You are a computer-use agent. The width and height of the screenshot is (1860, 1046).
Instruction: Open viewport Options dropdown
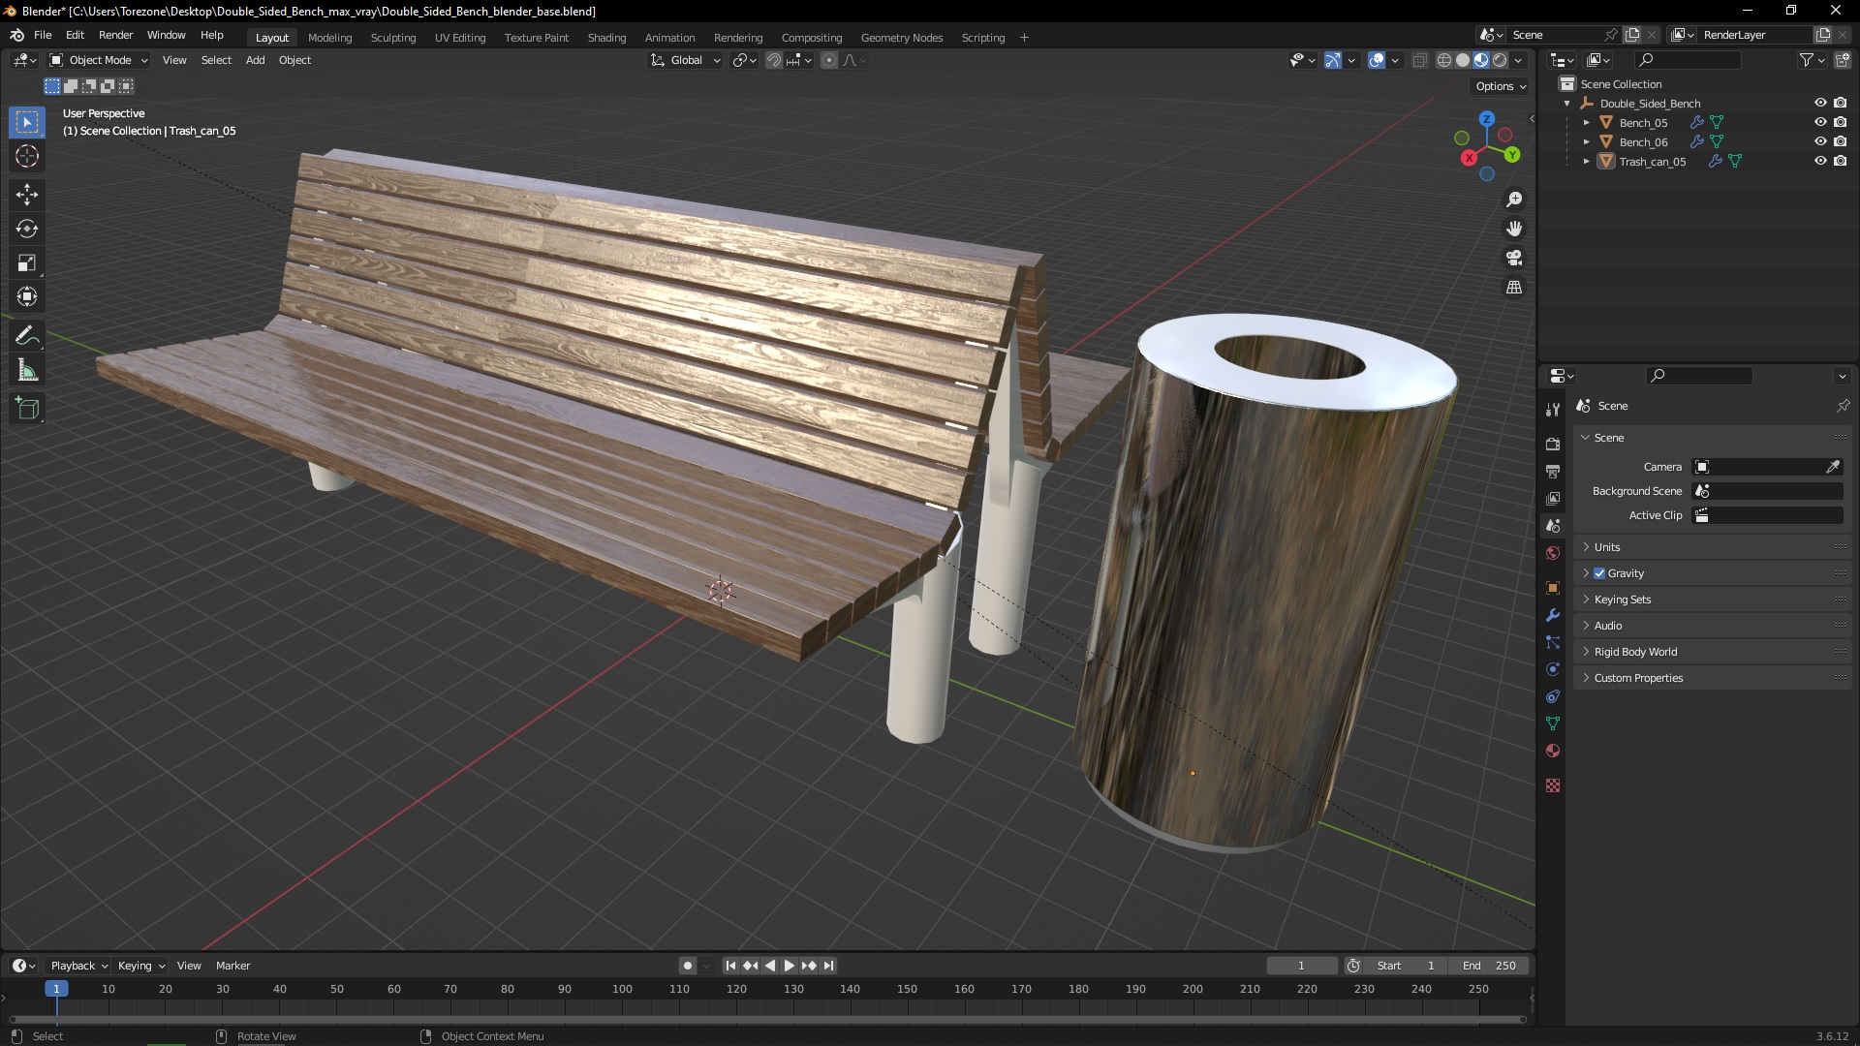click(1501, 86)
